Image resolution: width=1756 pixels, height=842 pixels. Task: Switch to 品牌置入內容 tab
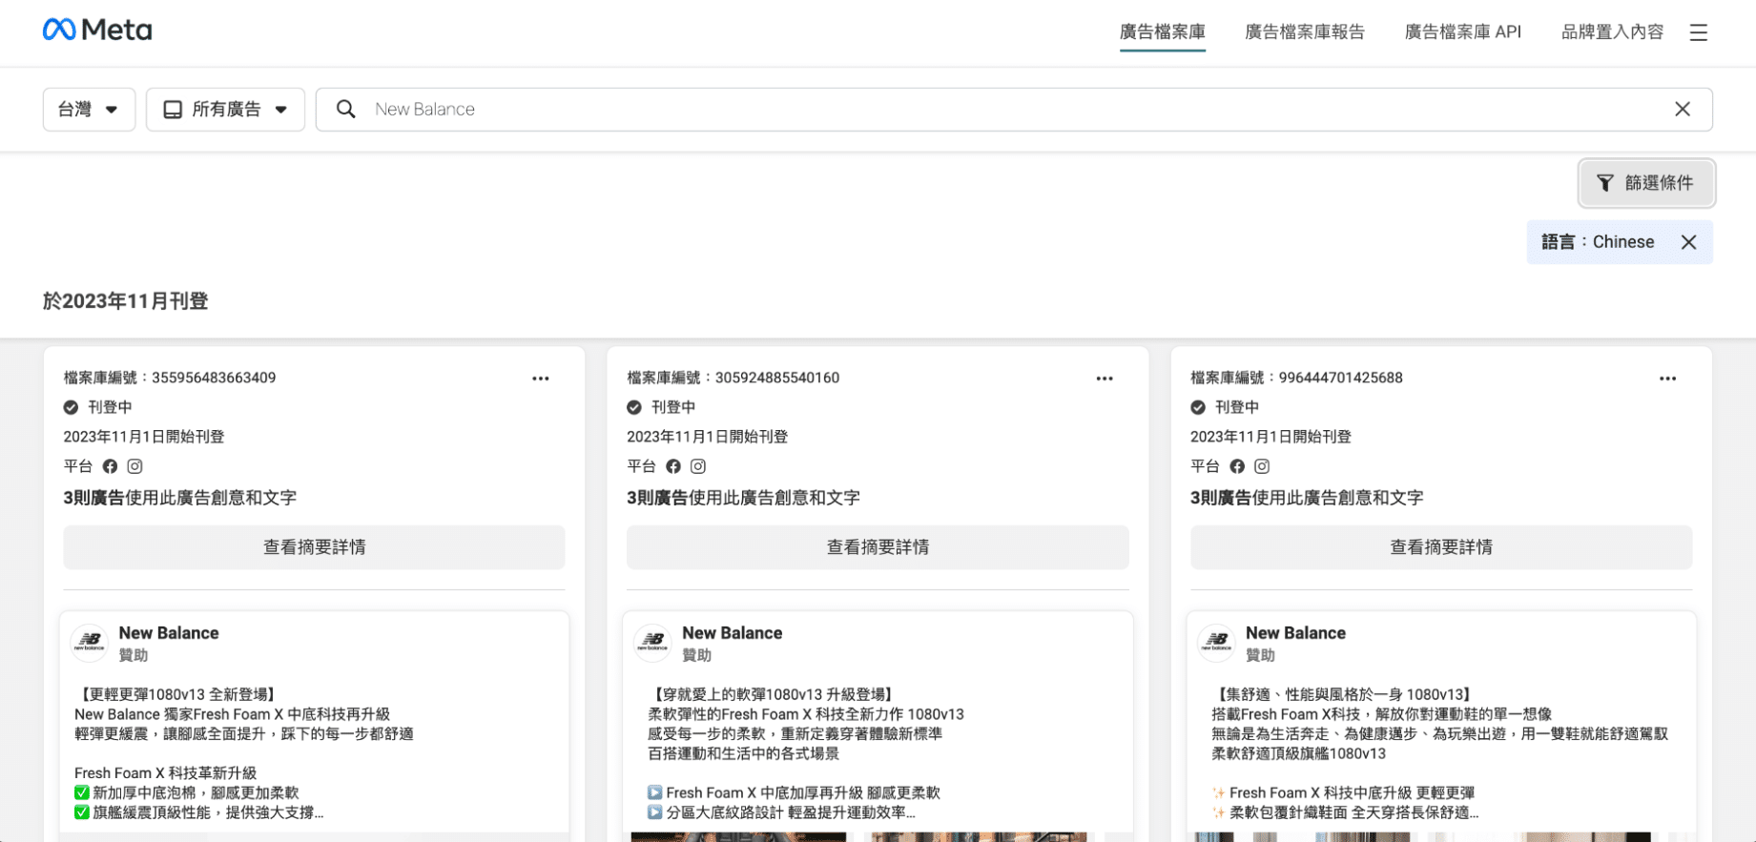[x=1612, y=31]
